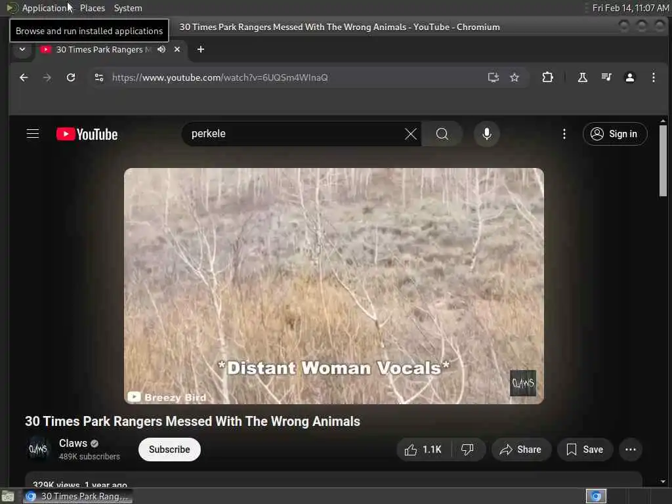Go back with browser back arrow

[x=24, y=77]
